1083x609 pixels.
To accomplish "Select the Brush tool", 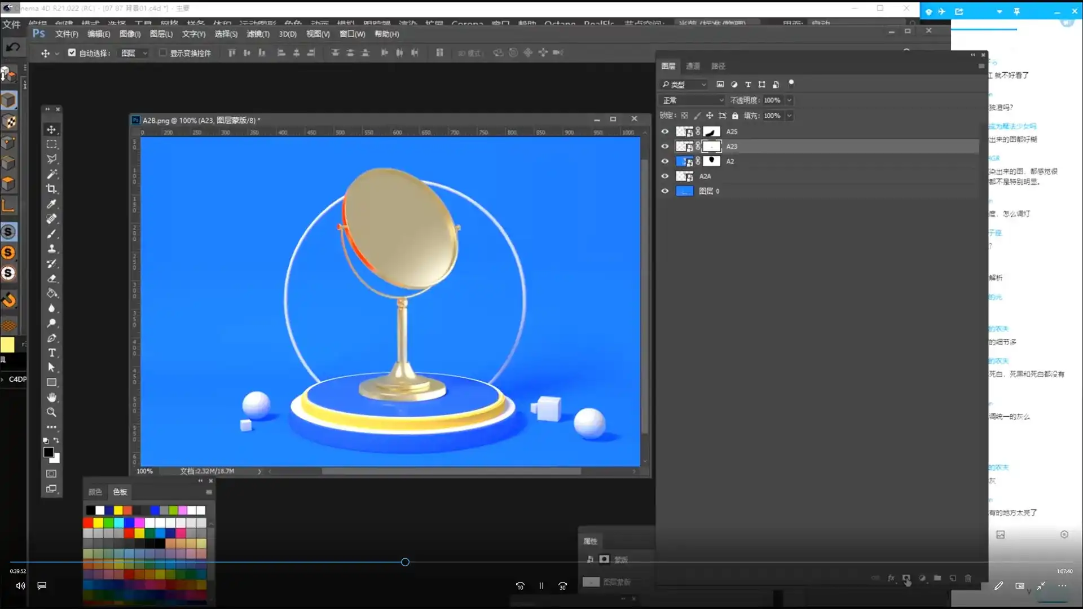I will tap(51, 234).
